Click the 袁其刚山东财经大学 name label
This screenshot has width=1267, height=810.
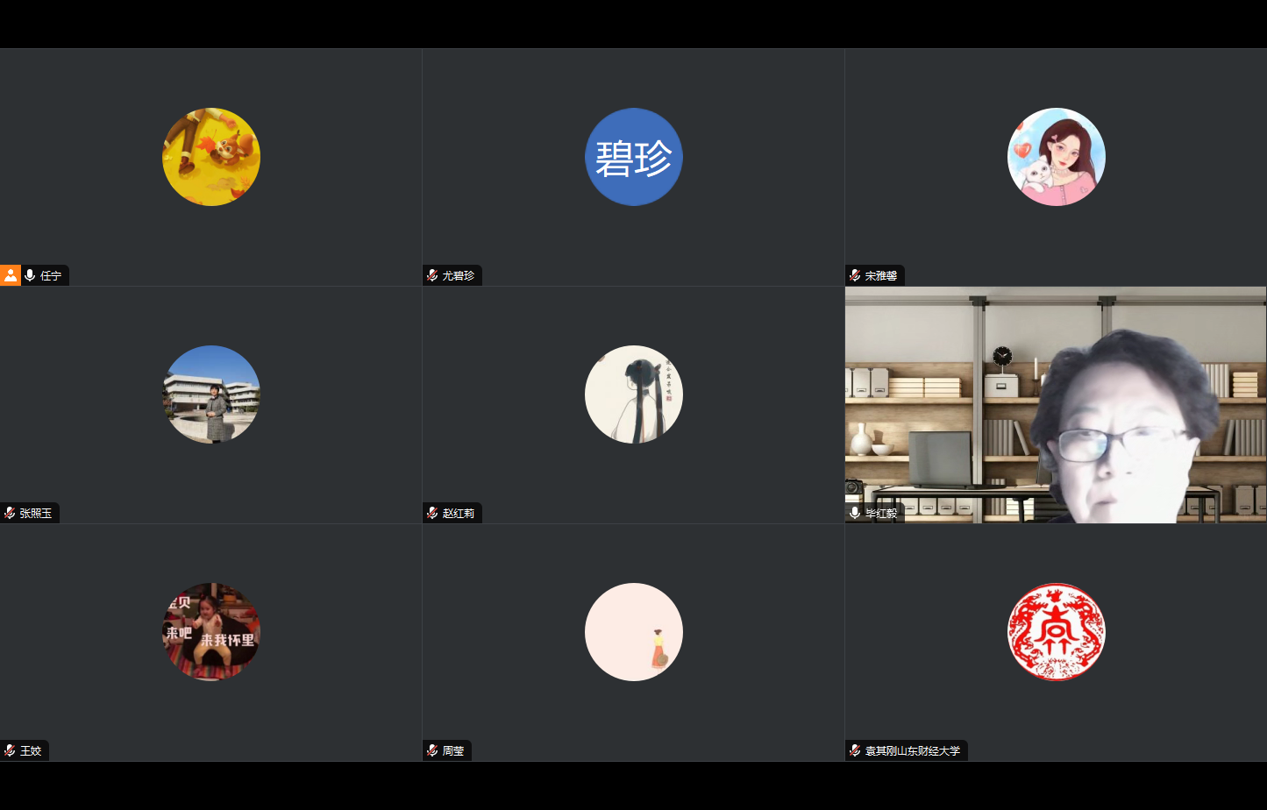coord(913,750)
